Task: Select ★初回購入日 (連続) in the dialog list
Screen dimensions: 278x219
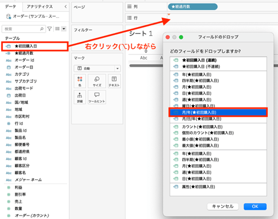Action: coord(218,60)
